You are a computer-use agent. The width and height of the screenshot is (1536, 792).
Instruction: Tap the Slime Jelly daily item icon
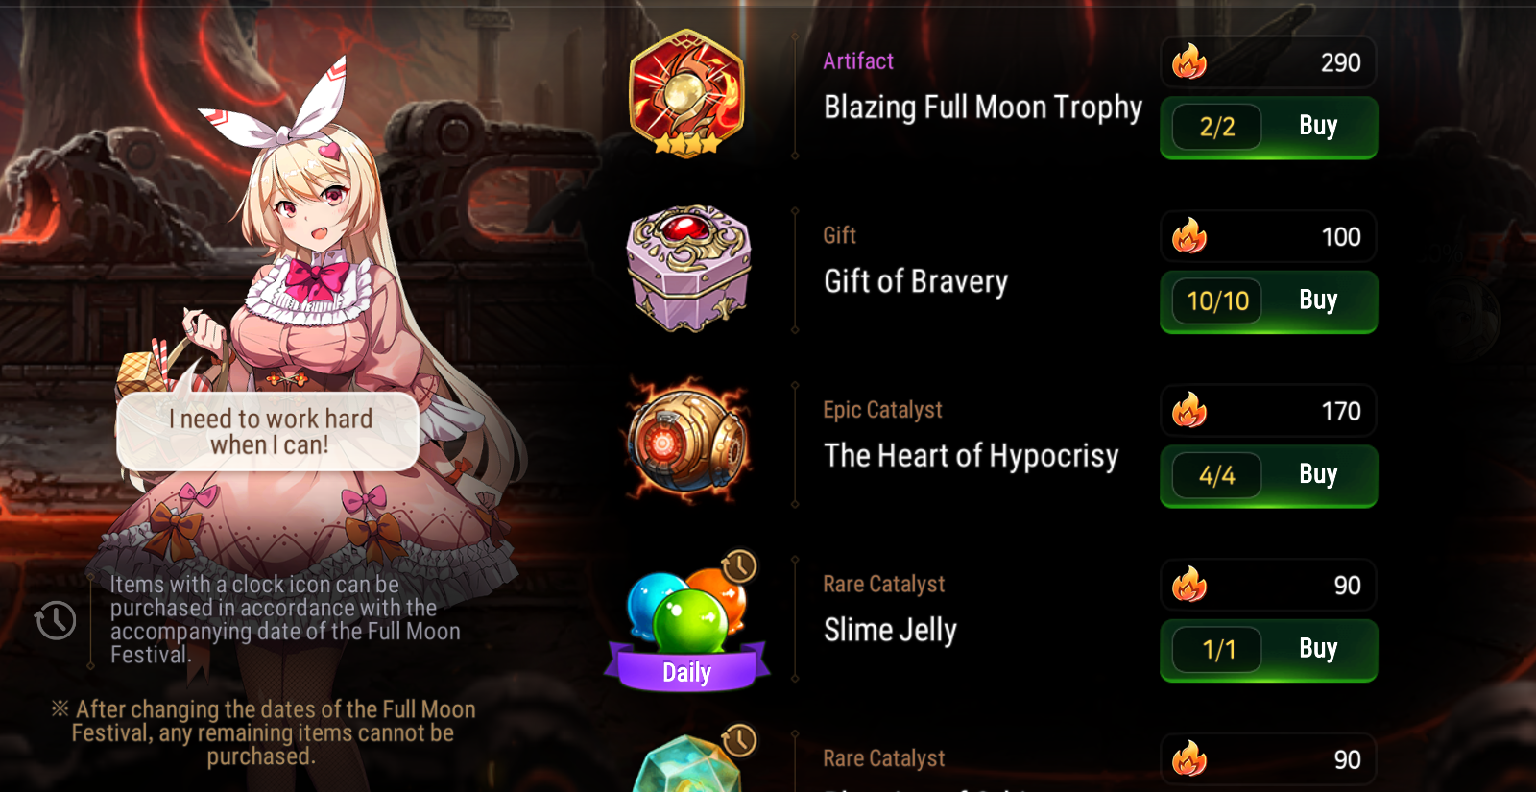[686, 620]
